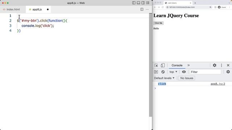This screenshot has width=232, height=130.
Task: Create a live expression with eye icon
Action: tap(184, 72)
